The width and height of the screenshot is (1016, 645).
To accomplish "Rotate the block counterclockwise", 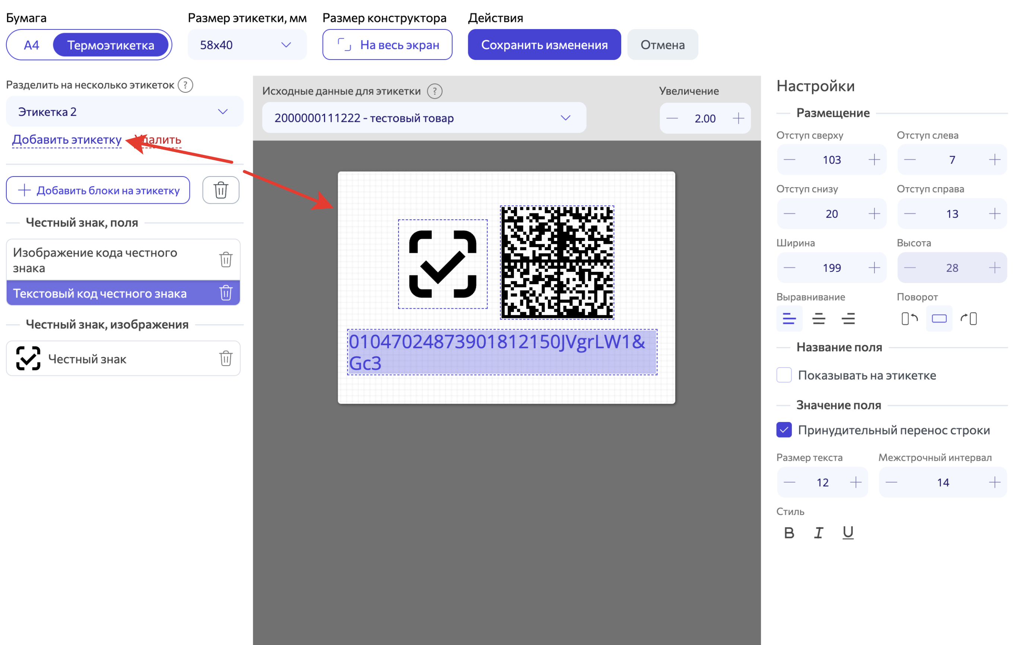I will coord(909,319).
